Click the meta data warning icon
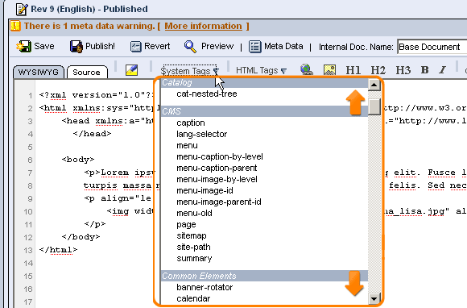467x308 pixels. coord(15,26)
